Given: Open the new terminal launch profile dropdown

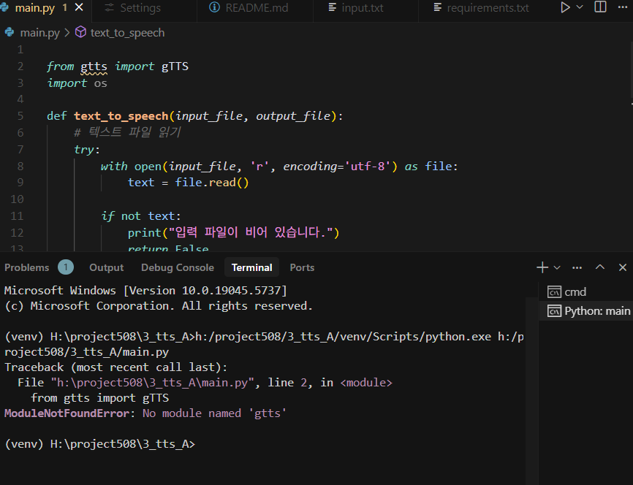Looking at the screenshot, I should pyautogui.click(x=557, y=267).
